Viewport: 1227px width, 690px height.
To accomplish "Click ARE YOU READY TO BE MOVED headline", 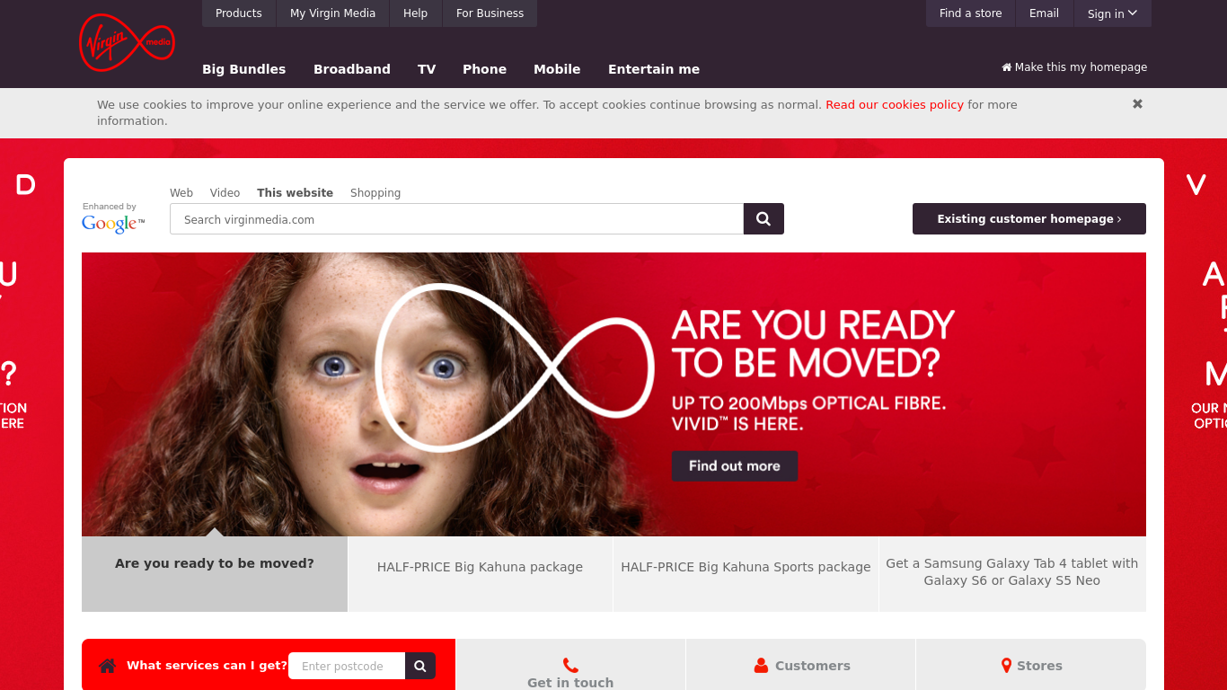I will [x=813, y=344].
